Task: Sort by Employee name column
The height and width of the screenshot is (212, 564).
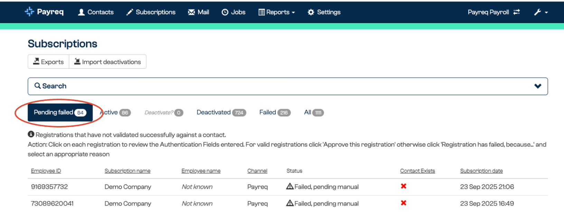Action: (x=201, y=171)
